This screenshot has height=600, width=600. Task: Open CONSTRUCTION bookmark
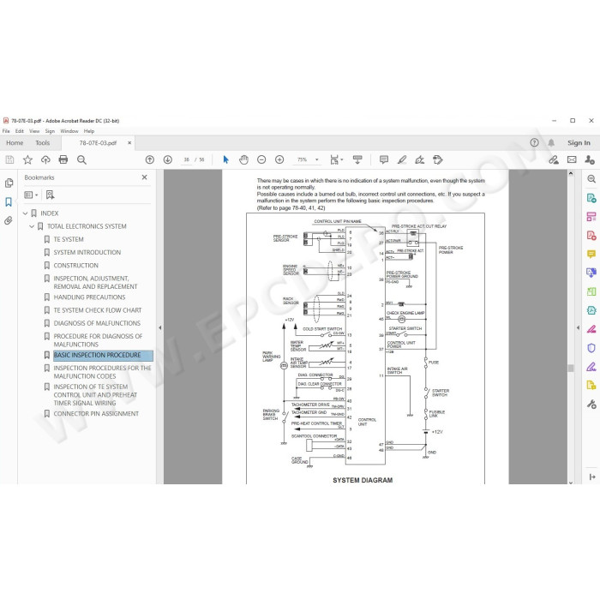pos(75,266)
